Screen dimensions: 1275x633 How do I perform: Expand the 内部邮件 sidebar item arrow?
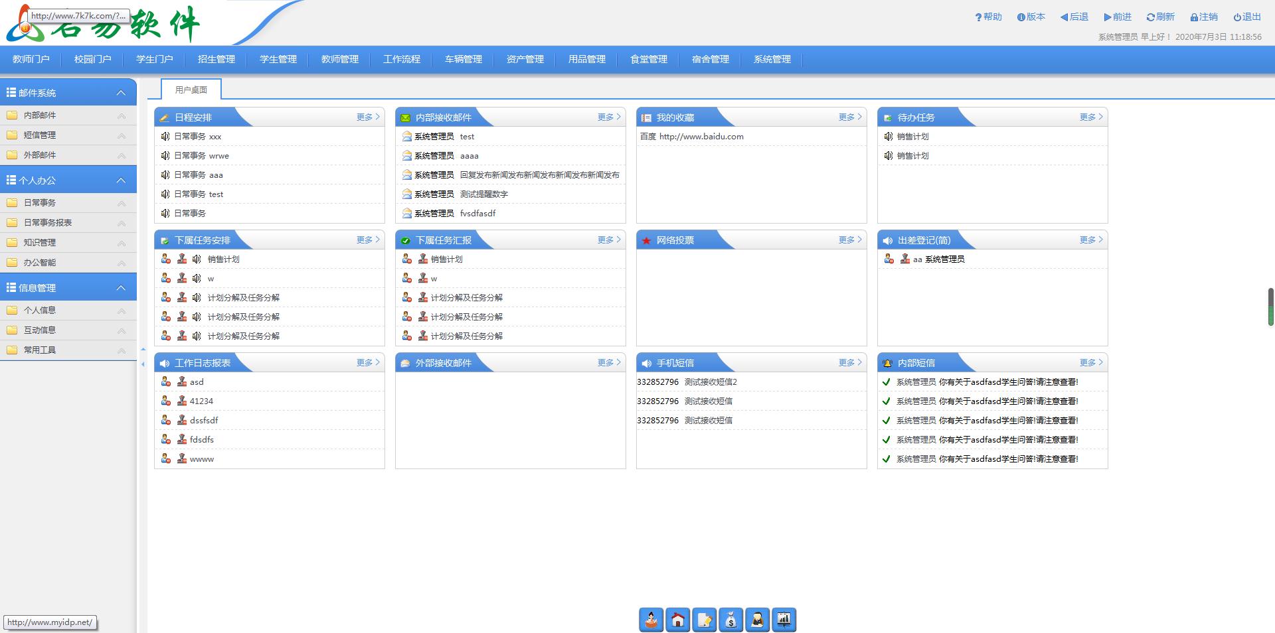122,115
